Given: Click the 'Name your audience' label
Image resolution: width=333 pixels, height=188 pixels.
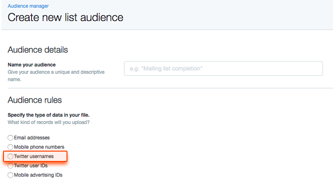Looking at the screenshot, I should coord(32,65).
